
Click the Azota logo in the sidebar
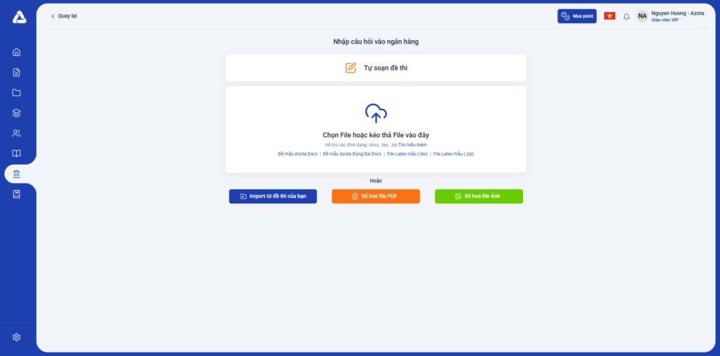click(19, 18)
